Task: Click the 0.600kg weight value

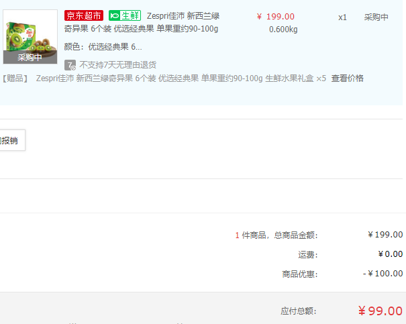Action: tap(283, 30)
